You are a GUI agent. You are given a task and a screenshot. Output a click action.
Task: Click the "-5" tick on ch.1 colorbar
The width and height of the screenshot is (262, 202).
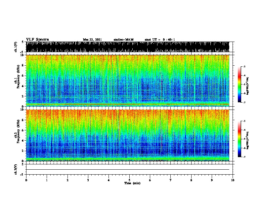[x=244, y=84]
